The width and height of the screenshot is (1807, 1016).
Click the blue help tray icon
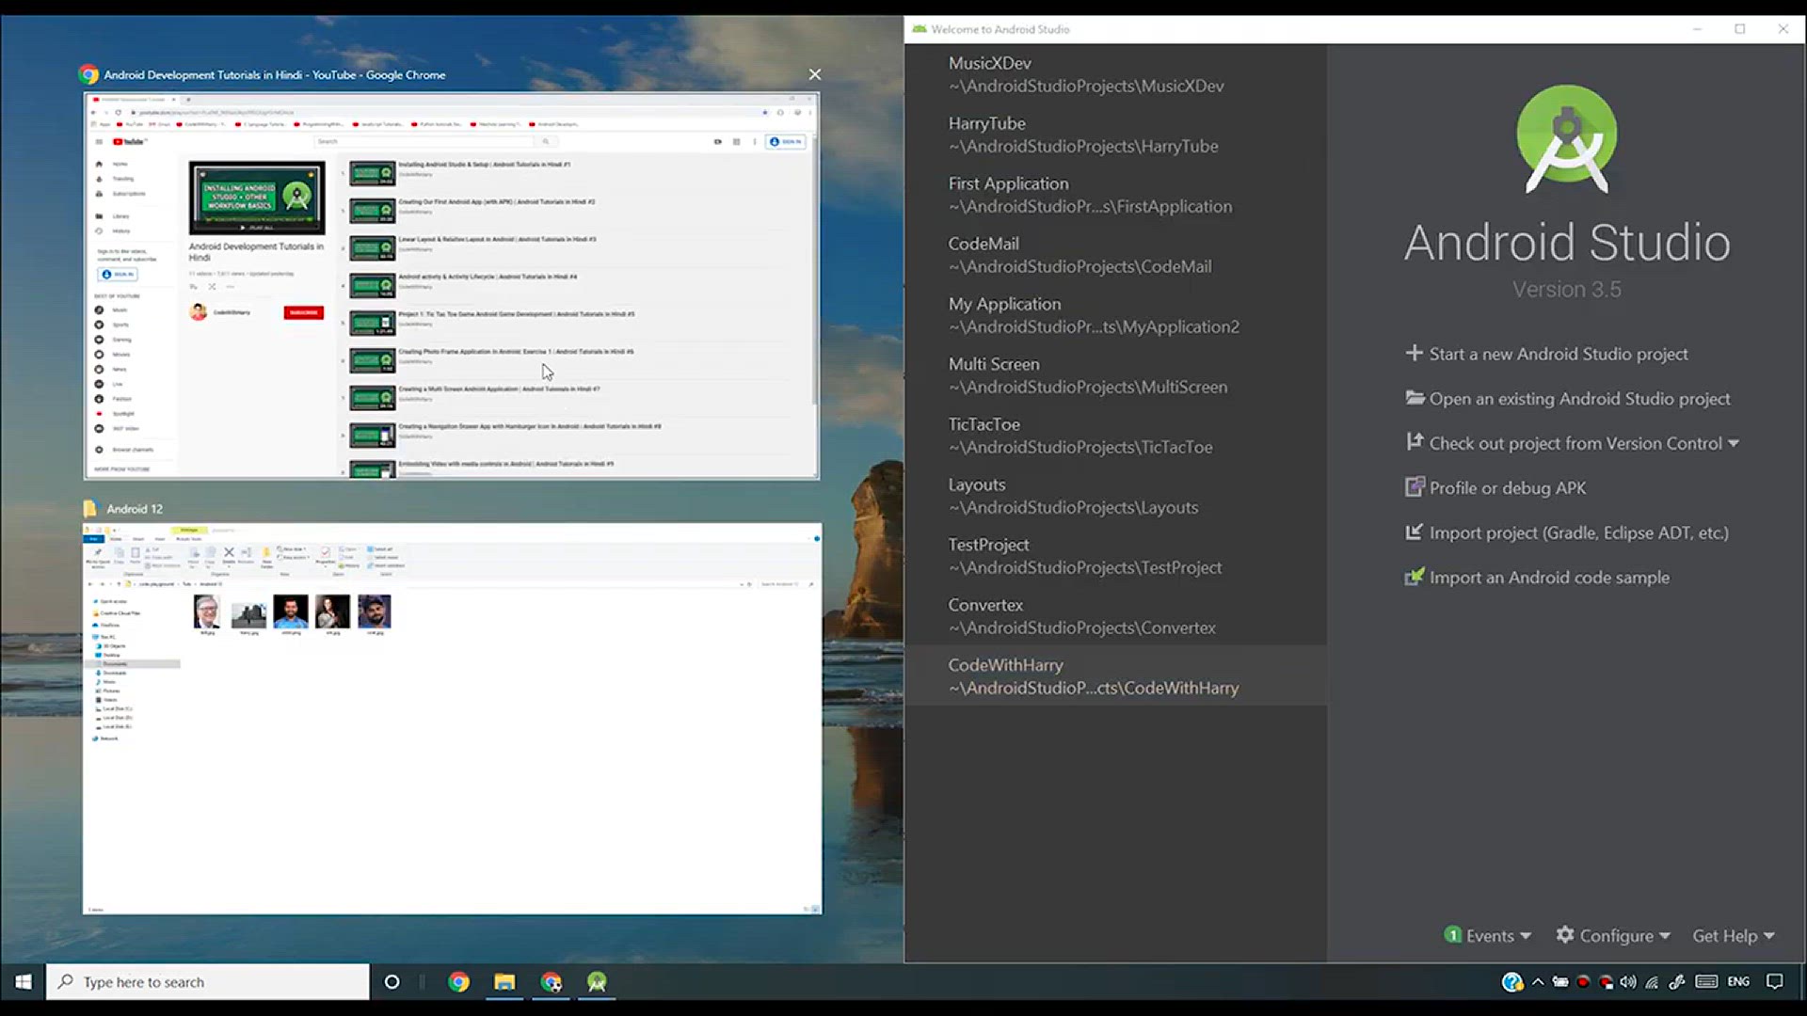click(1511, 981)
